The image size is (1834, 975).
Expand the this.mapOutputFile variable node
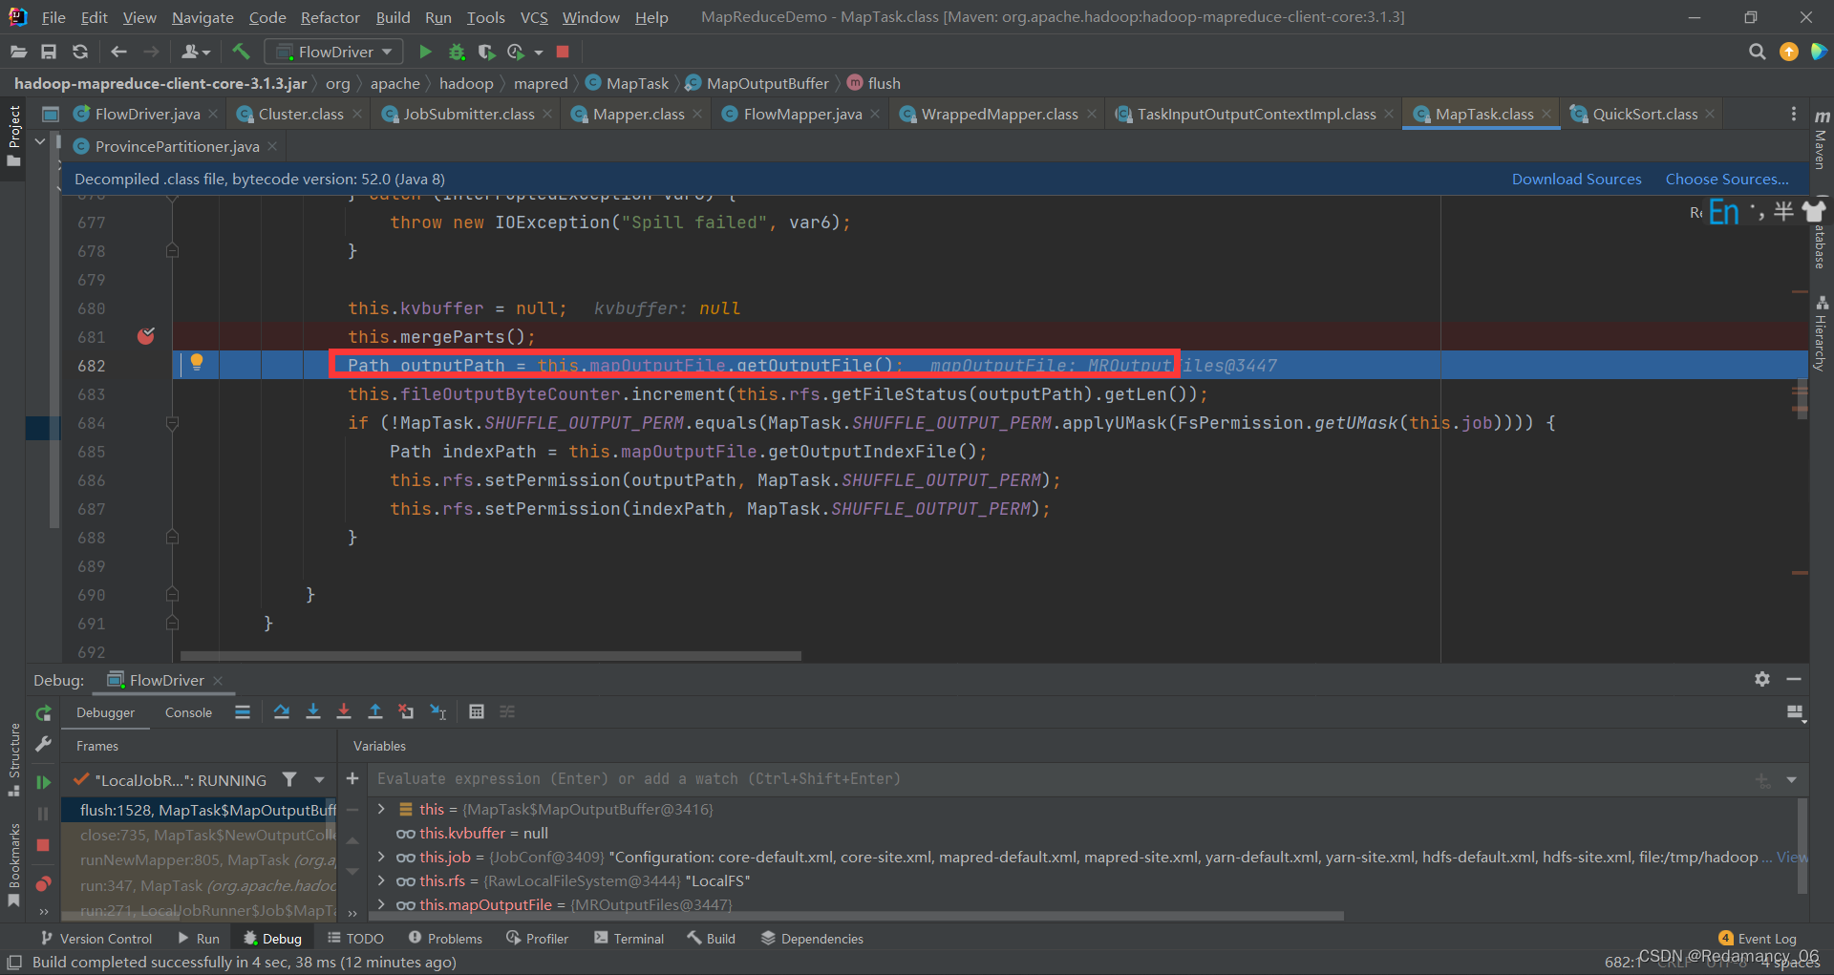coord(381,904)
